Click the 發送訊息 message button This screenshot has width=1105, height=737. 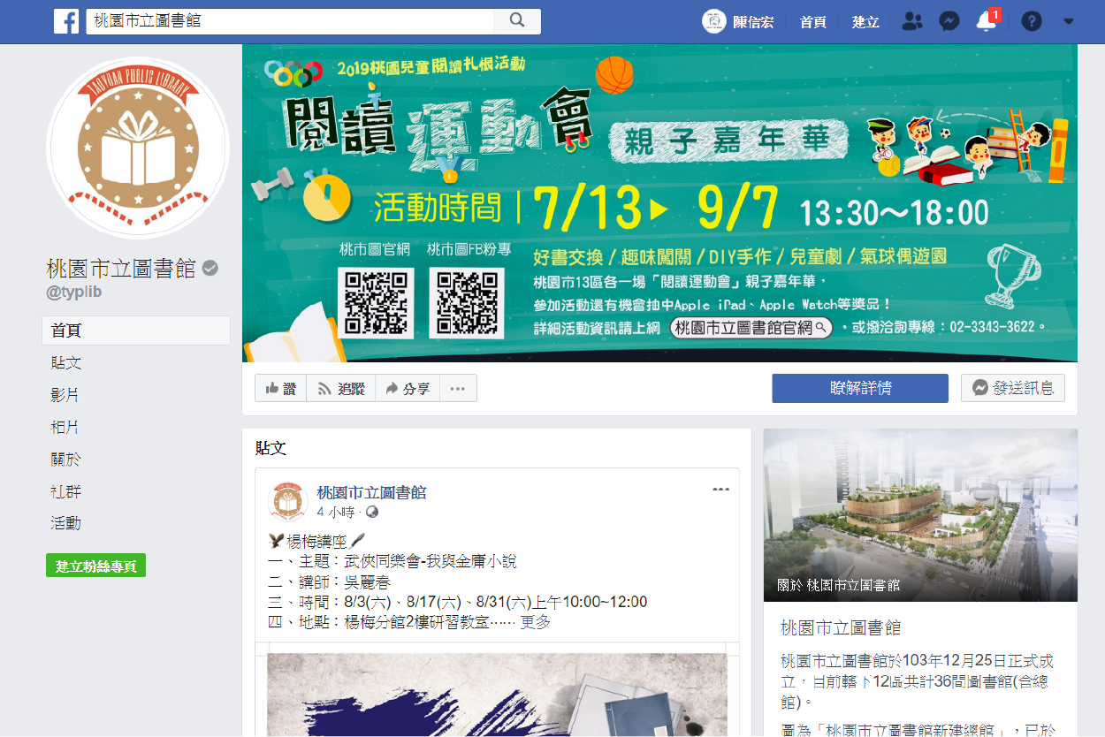(x=1012, y=389)
